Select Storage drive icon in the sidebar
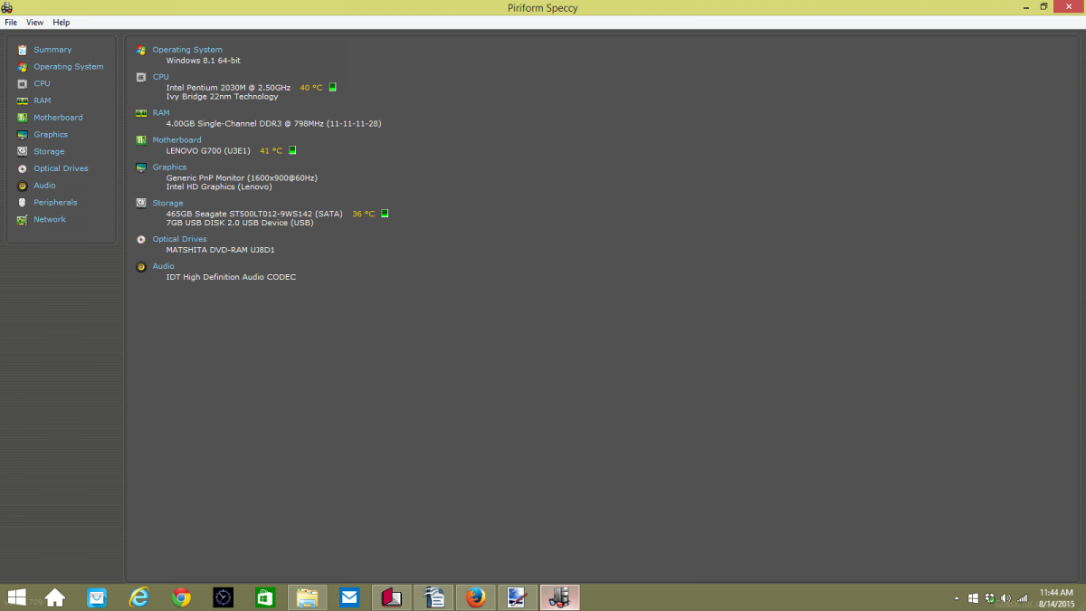1086x611 pixels. coord(22,151)
